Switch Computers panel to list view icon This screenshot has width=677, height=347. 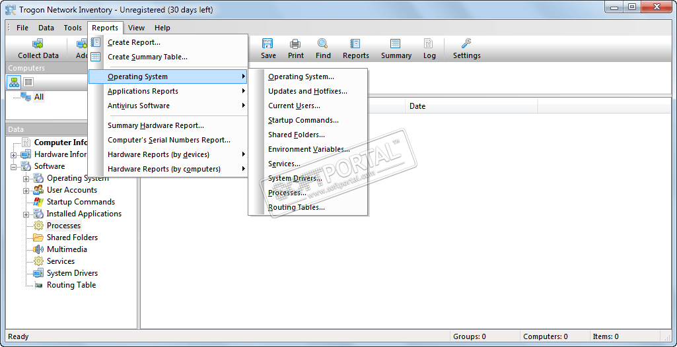(x=28, y=82)
